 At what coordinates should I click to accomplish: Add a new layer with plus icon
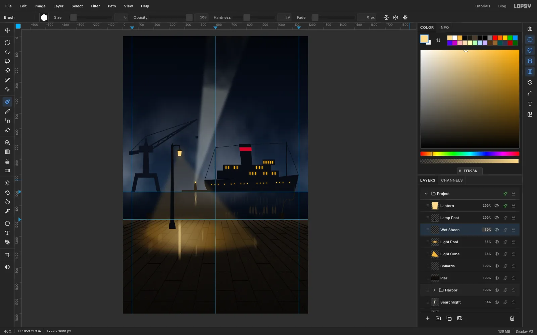pyautogui.click(x=428, y=318)
